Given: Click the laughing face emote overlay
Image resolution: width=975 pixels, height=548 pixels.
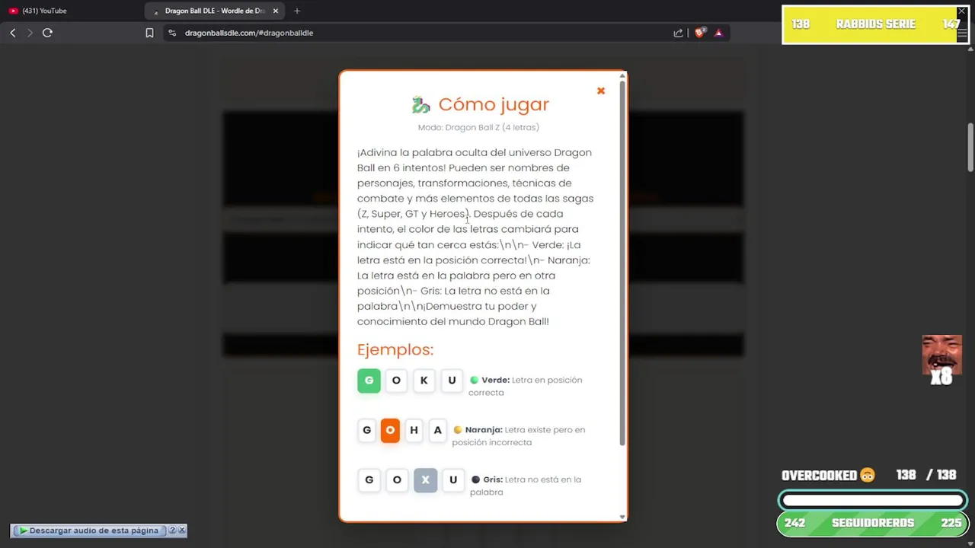Looking at the screenshot, I should click(x=941, y=355).
